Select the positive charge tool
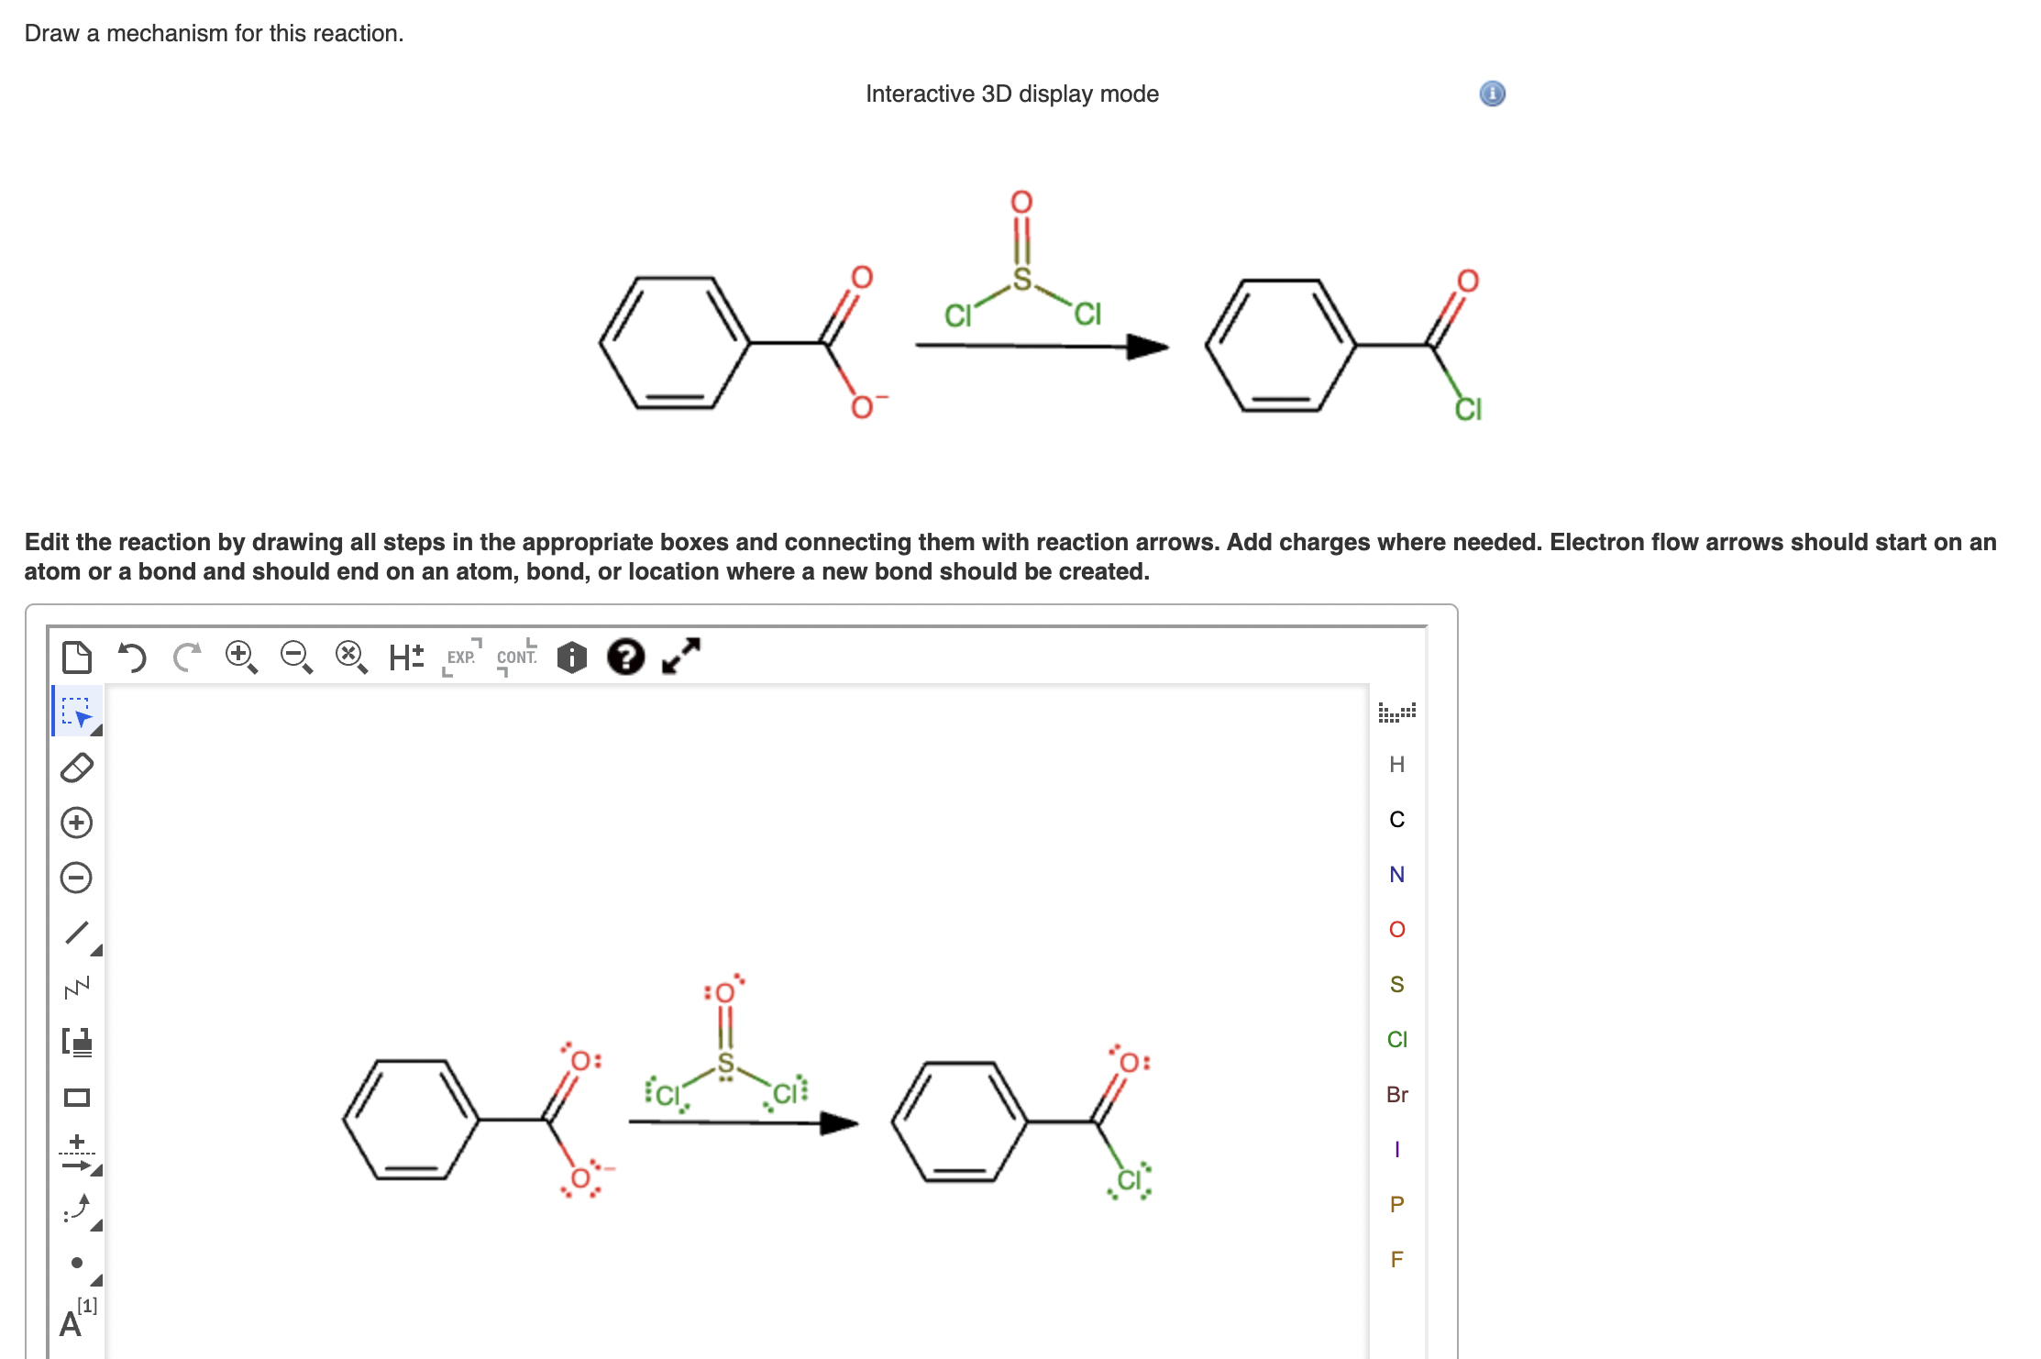This screenshot has width=2041, height=1359. pos(75,822)
